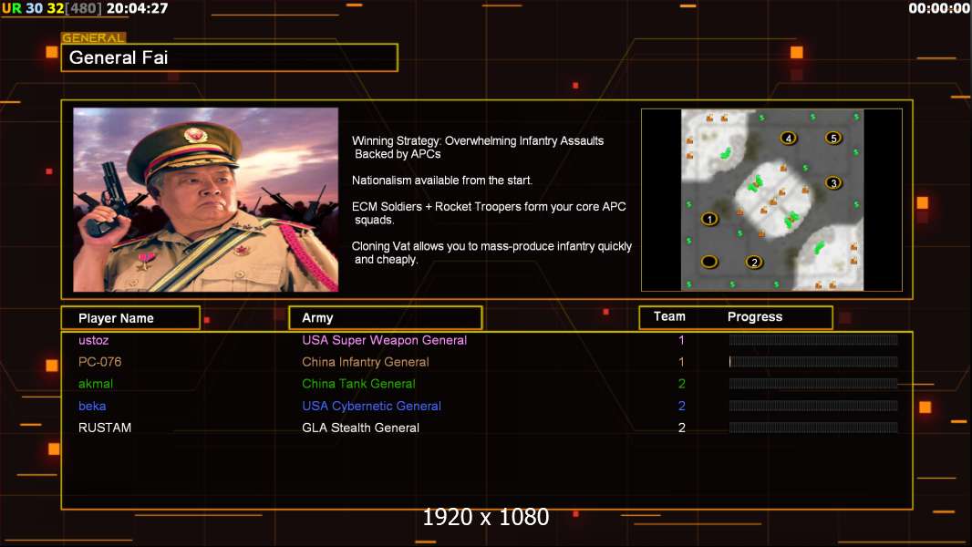Viewport: 972px width, 547px height.
Task: Select start position 5 on the minimap
Action: pos(833,139)
